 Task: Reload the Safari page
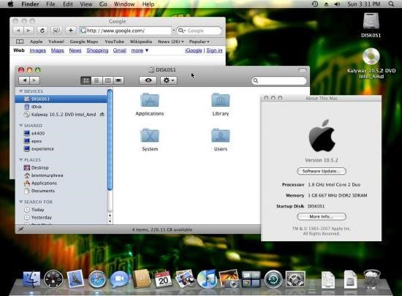click(42, 31)
